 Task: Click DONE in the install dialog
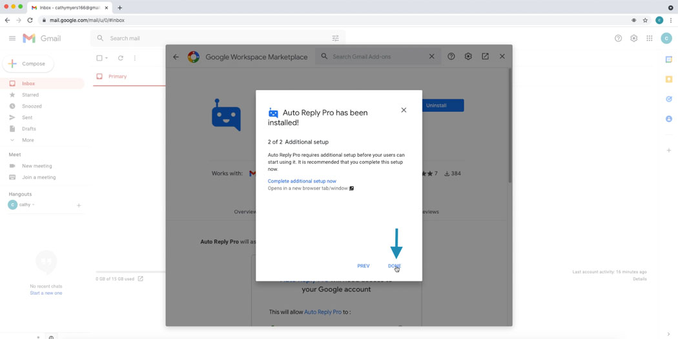coord(395,266)
